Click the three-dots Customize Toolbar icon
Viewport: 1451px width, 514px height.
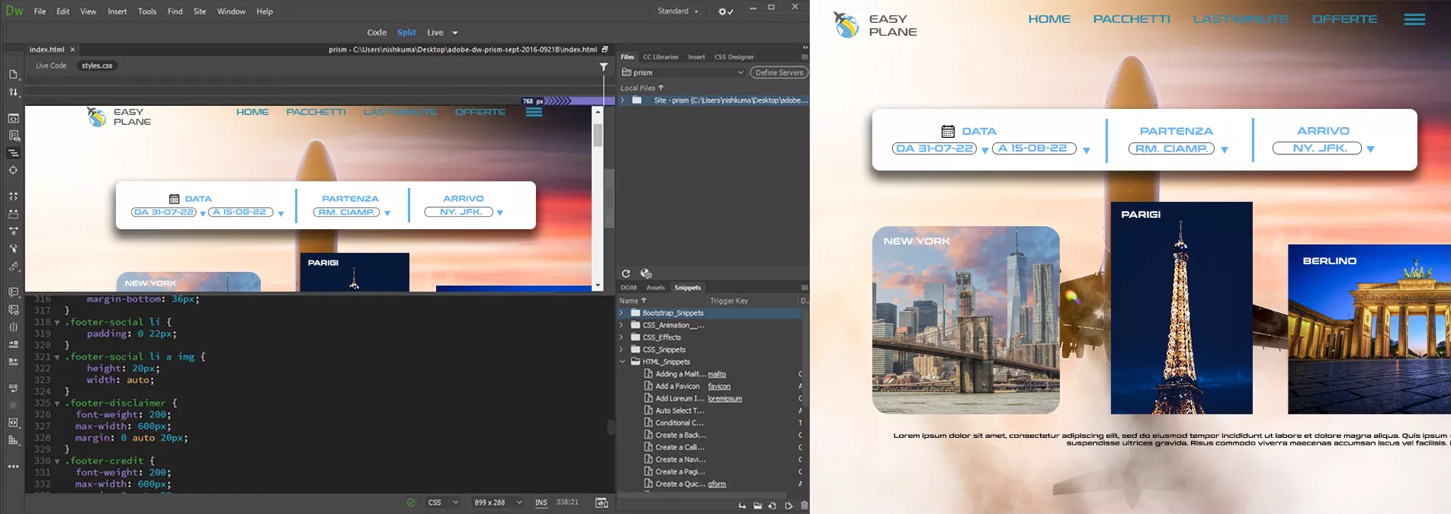point(14,466)
